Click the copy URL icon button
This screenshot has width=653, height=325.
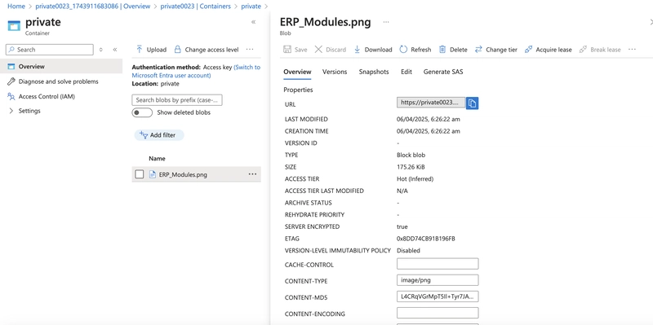[x=472, y=103]
